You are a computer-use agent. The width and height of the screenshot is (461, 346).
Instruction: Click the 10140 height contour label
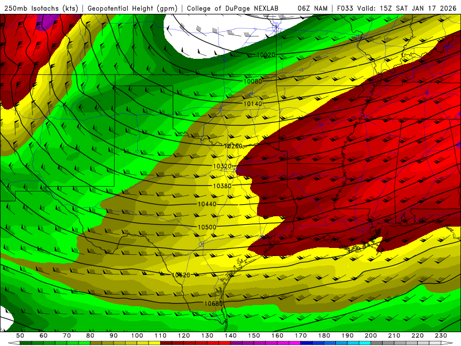pyautogui.click(x=253, y=104)
